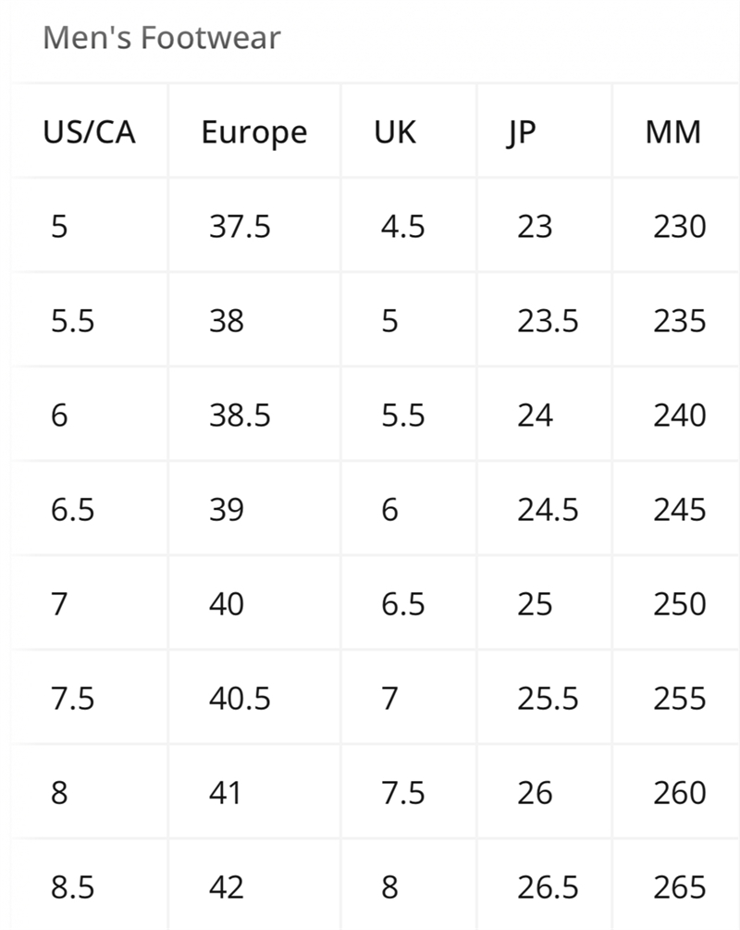This screenshot has height=930, width=740.
Task: Click the MM 265 cell
Action: [x=679, y=887]
